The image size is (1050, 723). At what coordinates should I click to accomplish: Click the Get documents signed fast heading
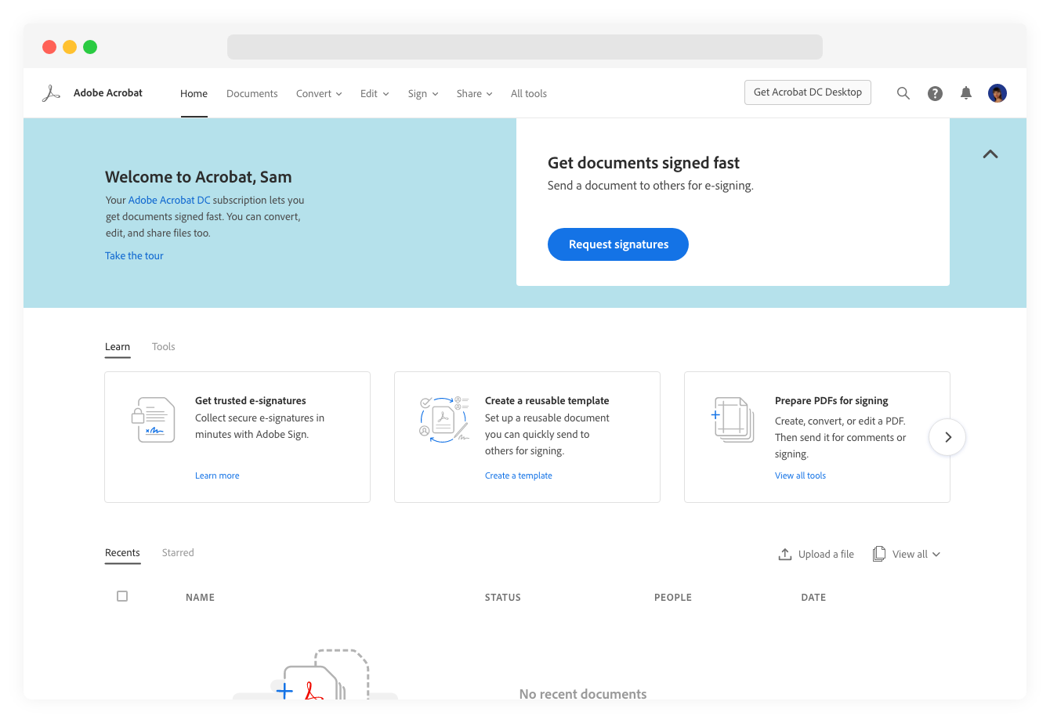[643, 163]
